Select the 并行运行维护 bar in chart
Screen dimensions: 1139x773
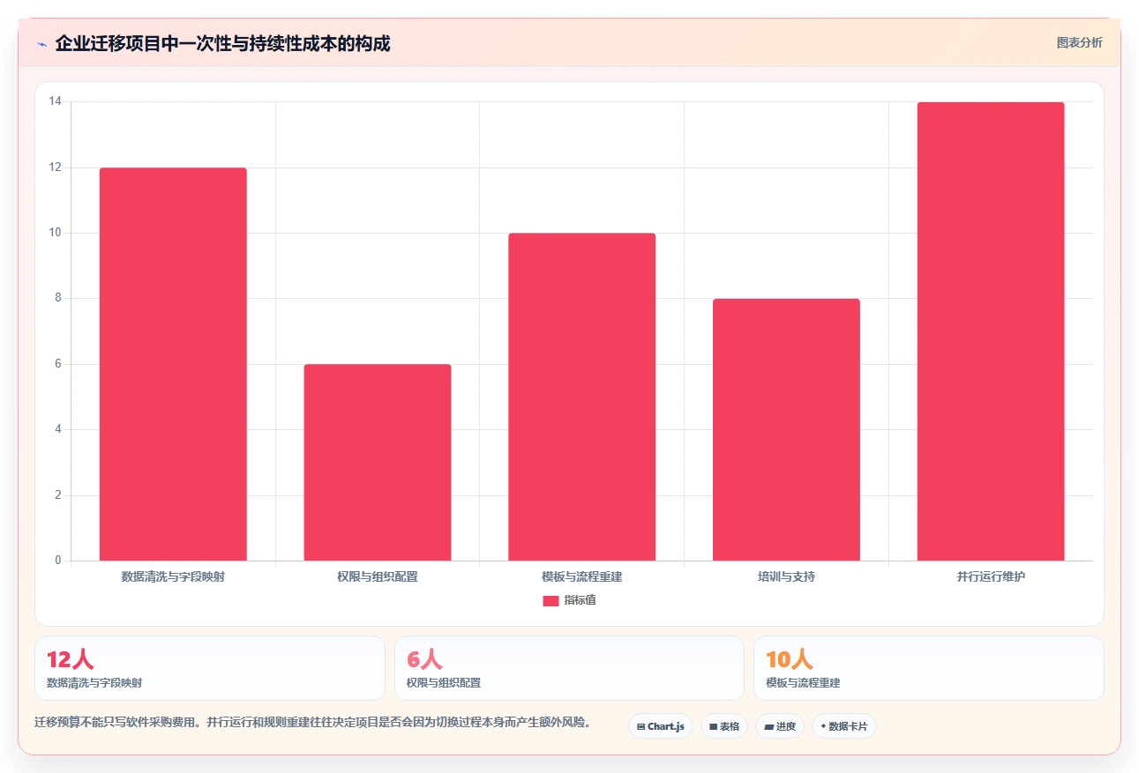[991, 331]
